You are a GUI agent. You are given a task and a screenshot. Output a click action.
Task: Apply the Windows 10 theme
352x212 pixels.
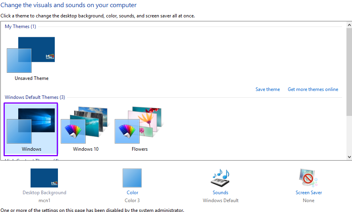[85, 129]
